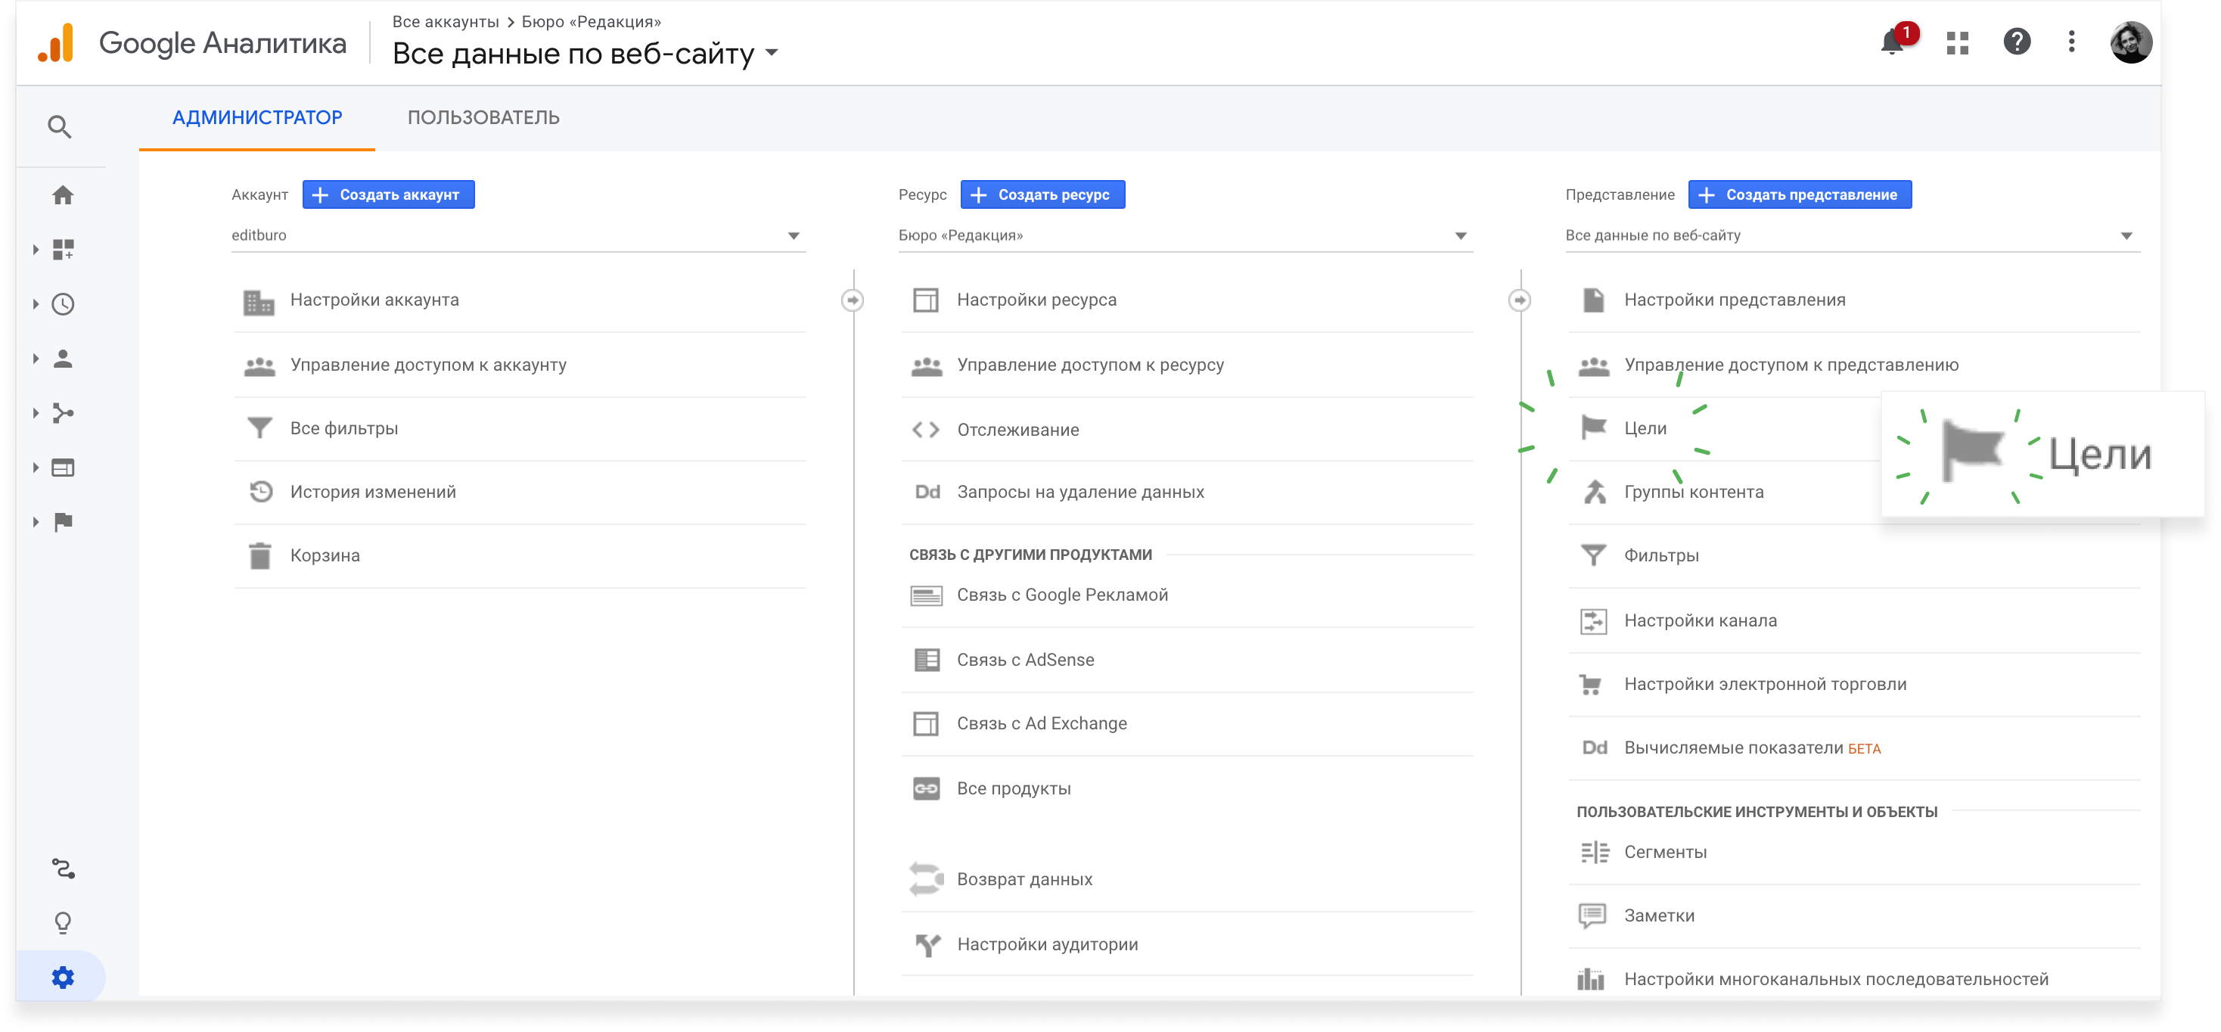Switch to the АДМИНИСТРАТОР tab
The width and height of the screenshot is (2221, 1032).
coord(257,118)
